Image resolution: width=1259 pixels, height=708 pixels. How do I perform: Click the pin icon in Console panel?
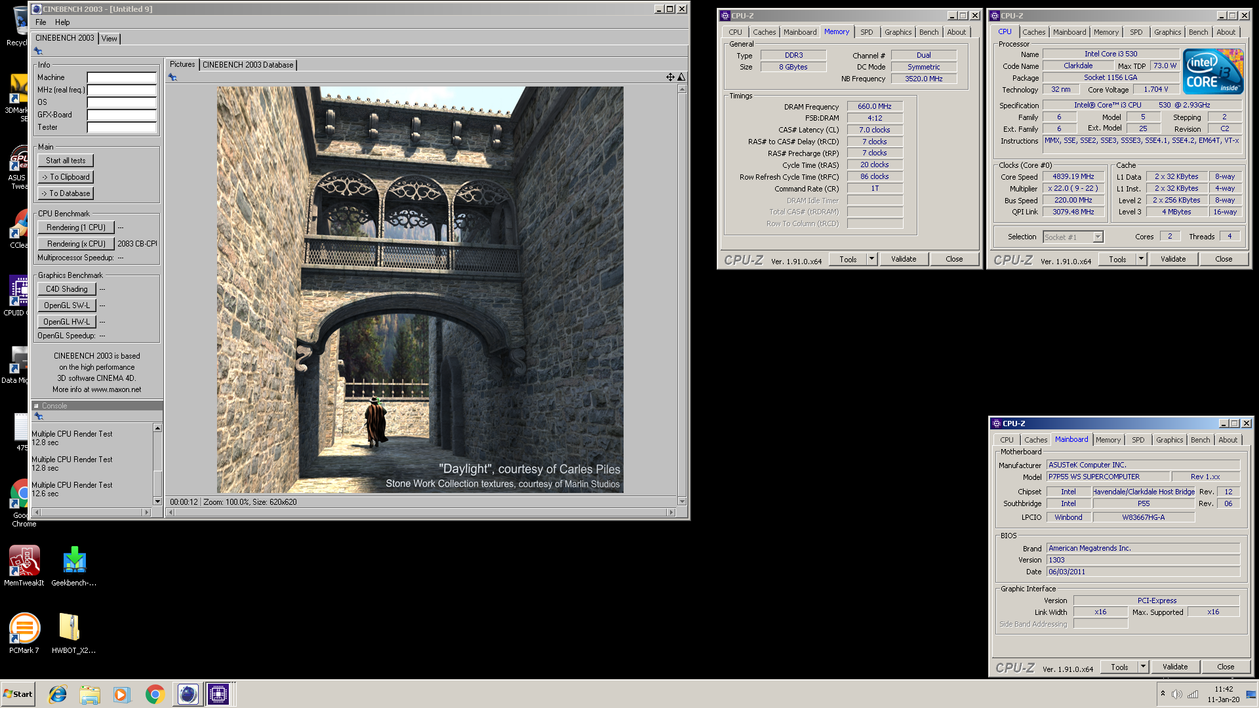pyautogui.click(x=39, y=416)
